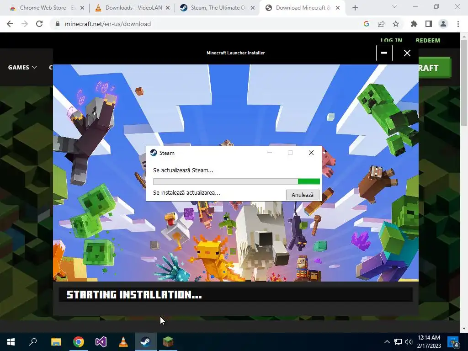Reload the minecraft.net page

click(x=39, y=24)
